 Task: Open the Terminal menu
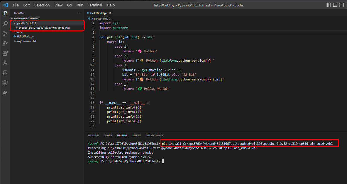coord(95,5)
